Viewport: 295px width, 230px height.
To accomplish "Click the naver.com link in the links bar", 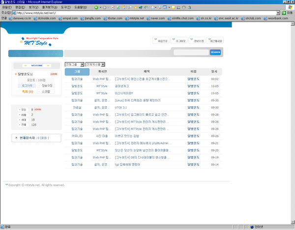I will coord(157,18).
